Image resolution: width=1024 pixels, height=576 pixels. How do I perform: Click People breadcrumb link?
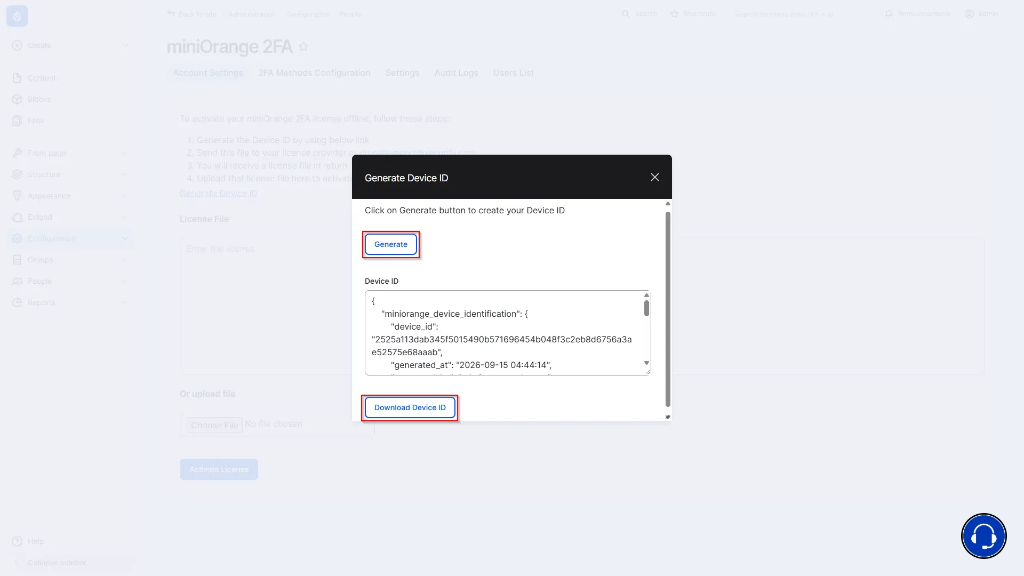pyautogui.click(x=350, y=14)
